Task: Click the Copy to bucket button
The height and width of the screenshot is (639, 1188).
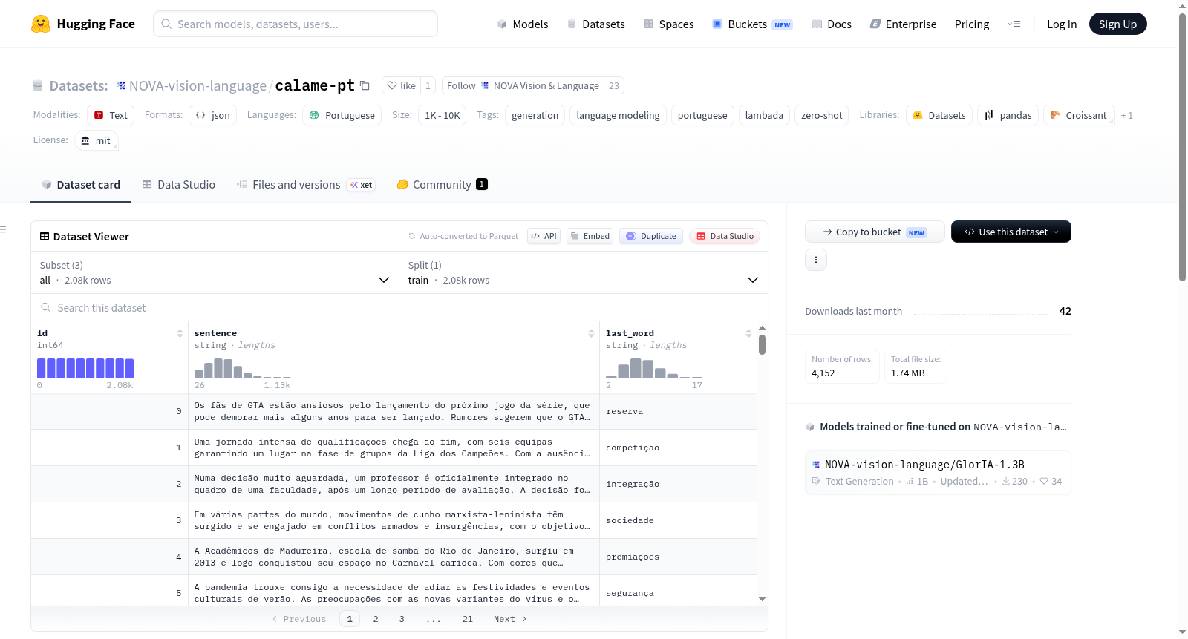Action: (875, 232)
